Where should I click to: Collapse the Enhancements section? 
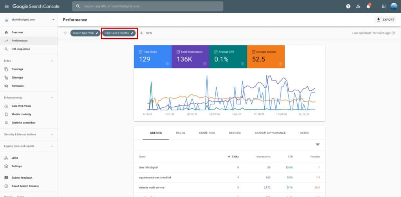coord(52,97)
